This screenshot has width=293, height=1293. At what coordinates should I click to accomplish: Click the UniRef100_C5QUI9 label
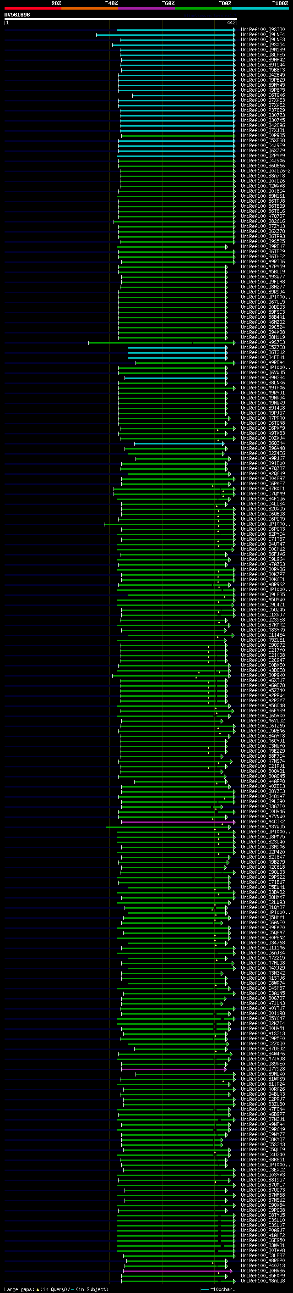(263, 1149)
